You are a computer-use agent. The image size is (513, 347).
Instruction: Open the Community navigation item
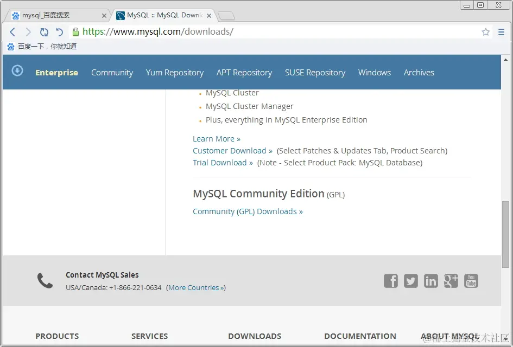(x=112, y=73)
